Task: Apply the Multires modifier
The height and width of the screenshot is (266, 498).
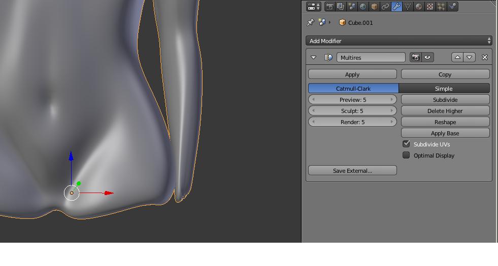Action: pos(352,74)
